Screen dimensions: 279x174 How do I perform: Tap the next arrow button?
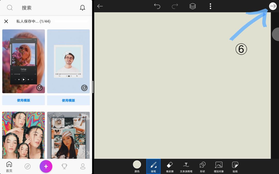point(273,6)
